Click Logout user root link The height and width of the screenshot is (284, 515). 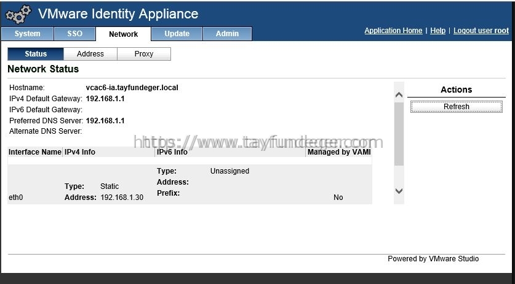[x=481, y=31]
